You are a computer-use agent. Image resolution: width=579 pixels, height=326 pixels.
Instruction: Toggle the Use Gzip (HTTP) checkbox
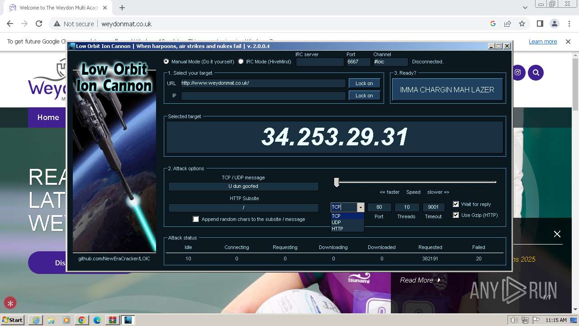(x=456, y=215)
